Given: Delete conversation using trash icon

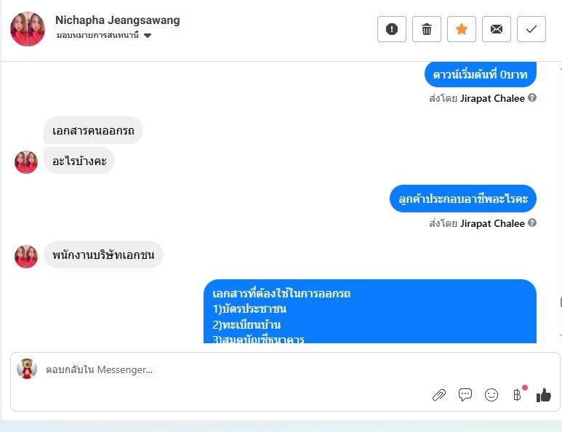Looking at the screenshot, I should click(427, 29).
